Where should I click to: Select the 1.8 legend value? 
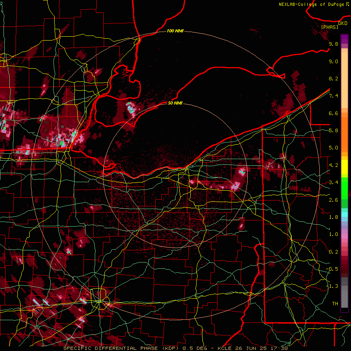[x=333, y=217]
